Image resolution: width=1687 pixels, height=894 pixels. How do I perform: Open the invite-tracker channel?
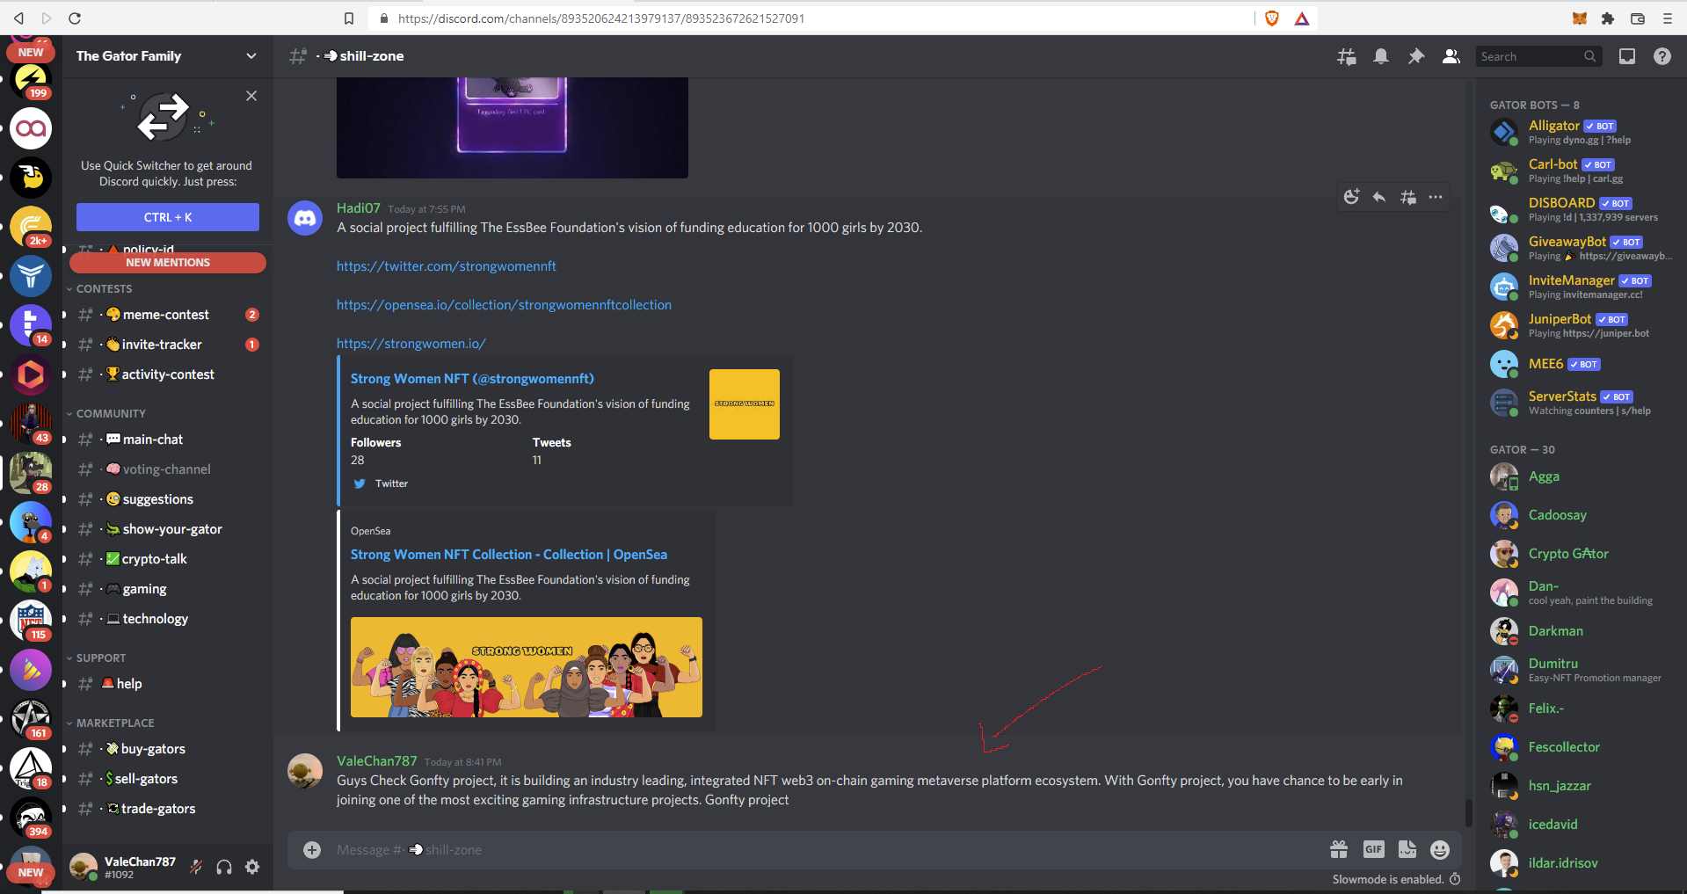[x=168, y=345]
